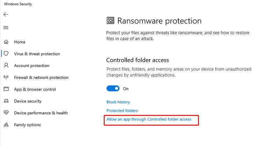Go to Home in sidebar
Viewport: 258px width, 146px height.
[20, 42]
